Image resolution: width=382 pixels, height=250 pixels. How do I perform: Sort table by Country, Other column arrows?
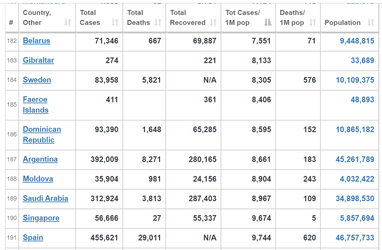pos(68,23)
